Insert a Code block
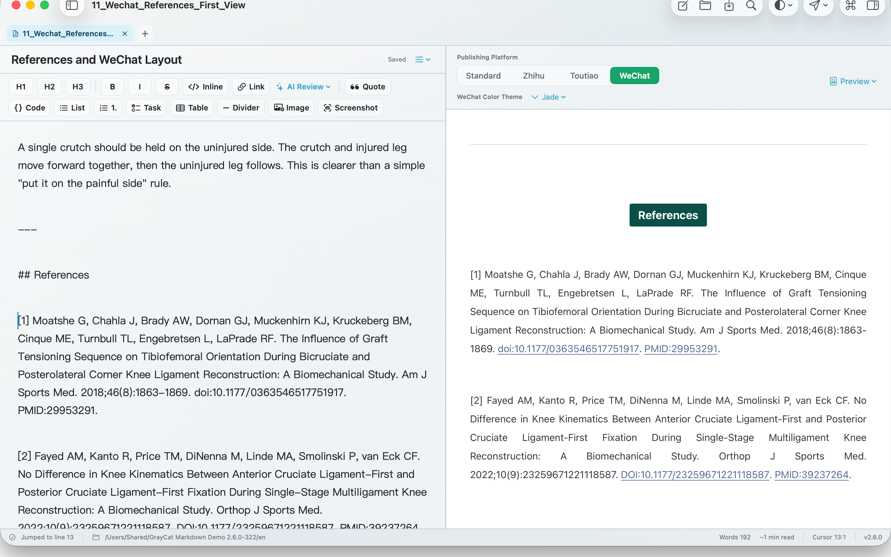 coord(29,108)
